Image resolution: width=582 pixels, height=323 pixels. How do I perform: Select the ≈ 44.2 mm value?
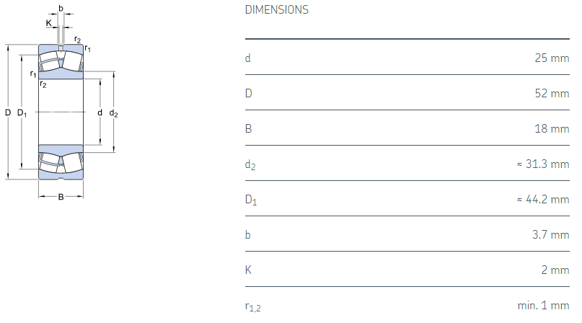[x=543, y=200]
